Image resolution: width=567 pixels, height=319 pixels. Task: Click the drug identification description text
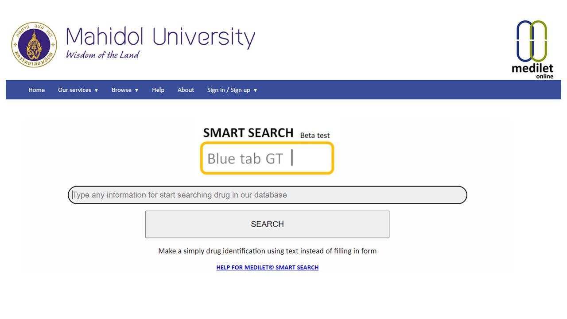267,251
